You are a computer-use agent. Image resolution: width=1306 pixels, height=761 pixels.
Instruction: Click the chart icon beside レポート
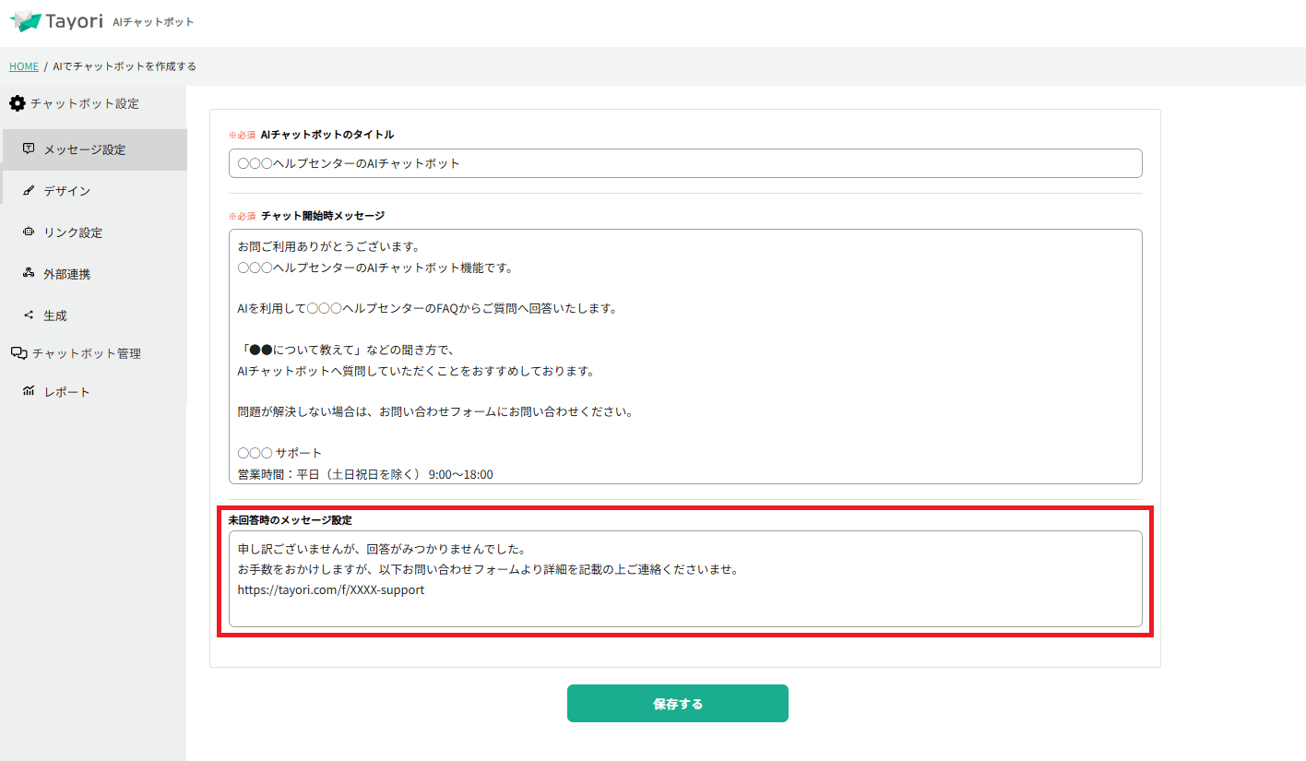point(29,392)
